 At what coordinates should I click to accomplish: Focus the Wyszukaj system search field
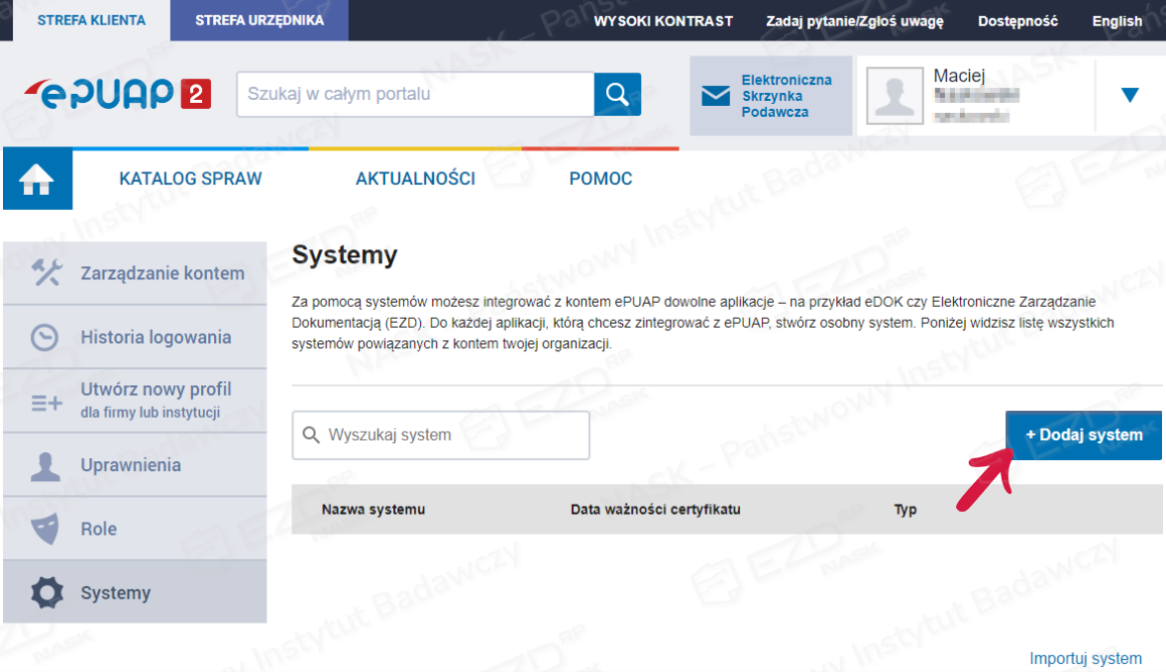[x=451, y=435]
